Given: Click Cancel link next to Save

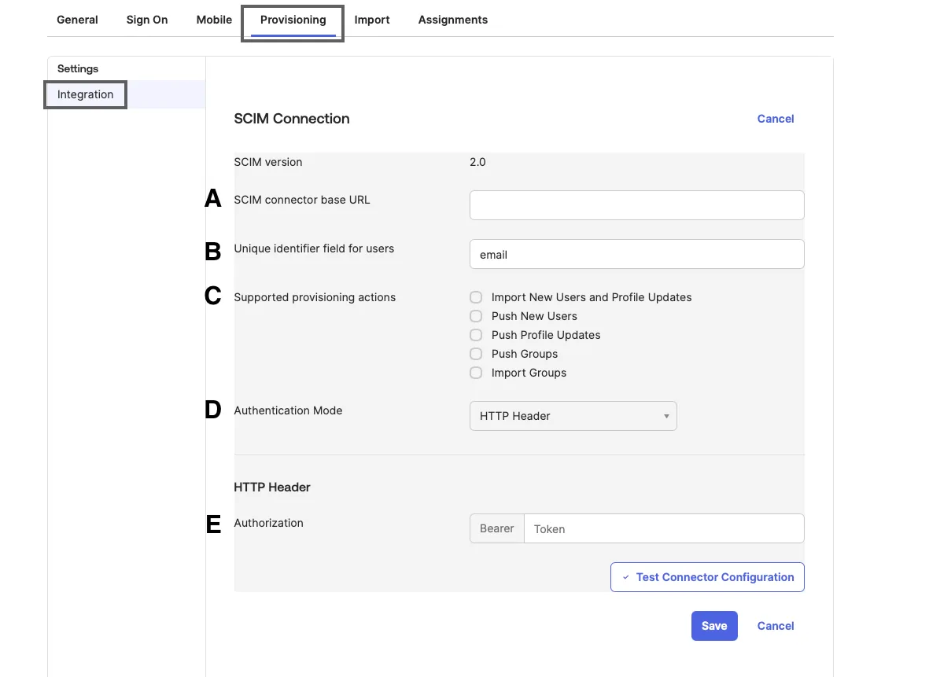Looking at the screenshot, I should [x=775, y=625].
